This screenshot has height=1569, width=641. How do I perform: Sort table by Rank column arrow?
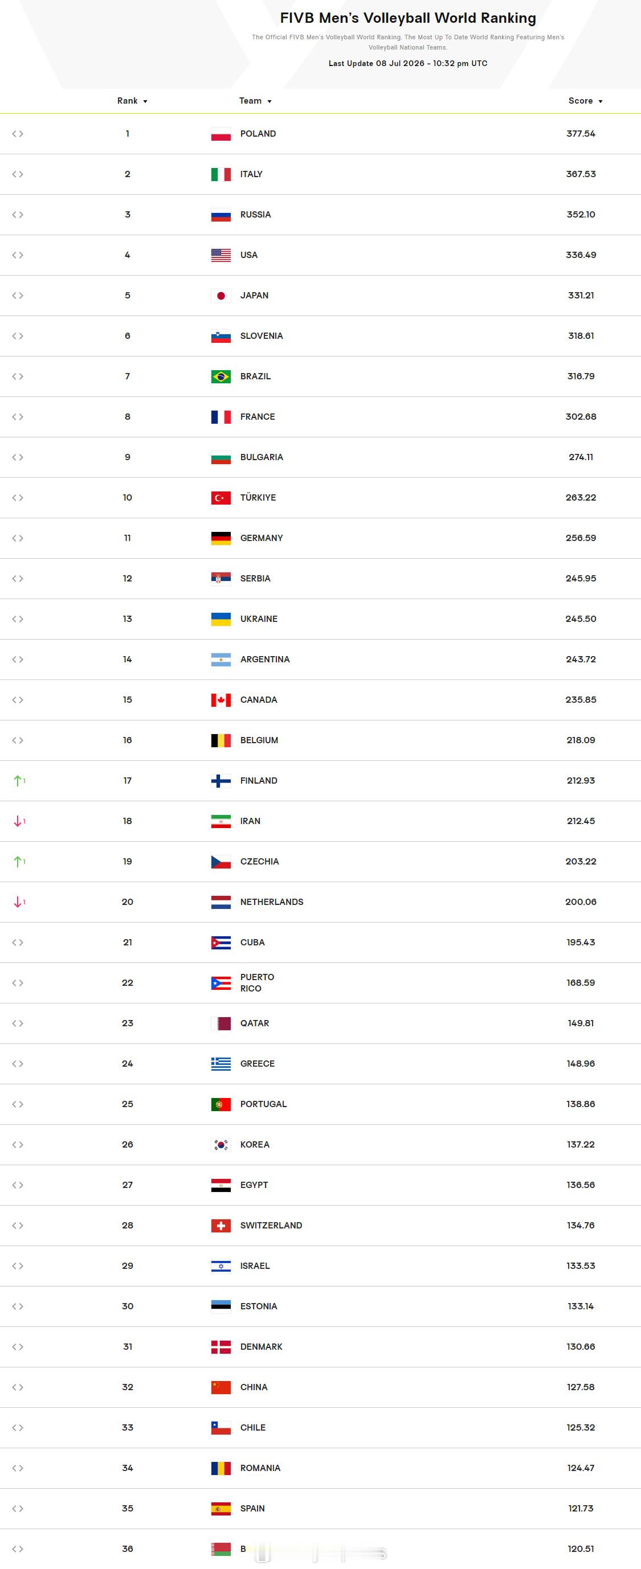tap(145, 102)
